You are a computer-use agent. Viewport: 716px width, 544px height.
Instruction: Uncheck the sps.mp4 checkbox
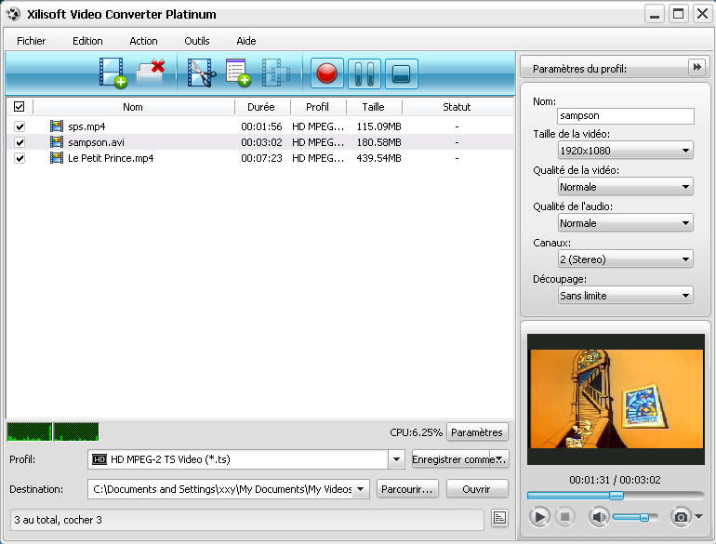coord(20,126)
